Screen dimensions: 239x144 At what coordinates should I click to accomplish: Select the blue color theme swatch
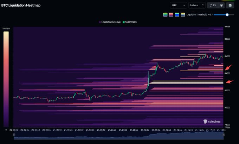177,15
